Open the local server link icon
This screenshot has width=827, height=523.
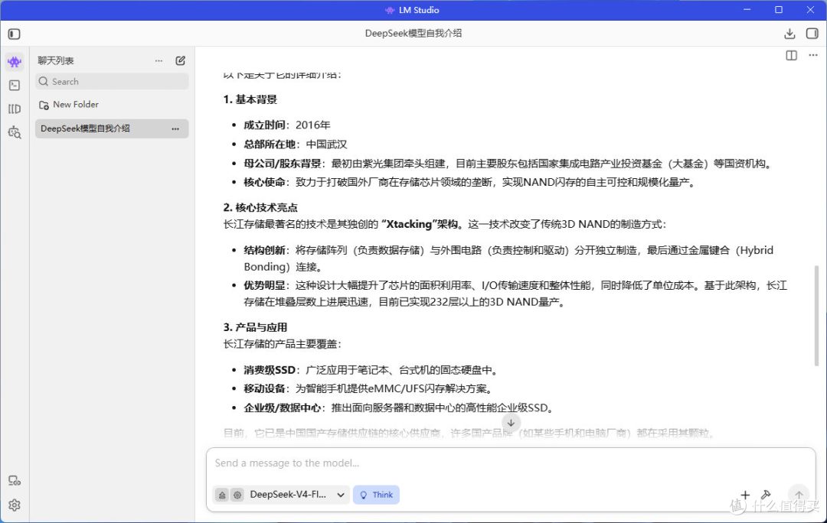pos(15,481)
